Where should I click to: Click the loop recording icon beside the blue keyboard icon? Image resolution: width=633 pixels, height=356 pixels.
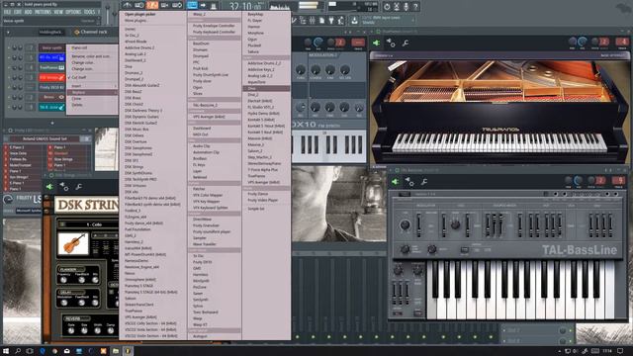[177, 5]
